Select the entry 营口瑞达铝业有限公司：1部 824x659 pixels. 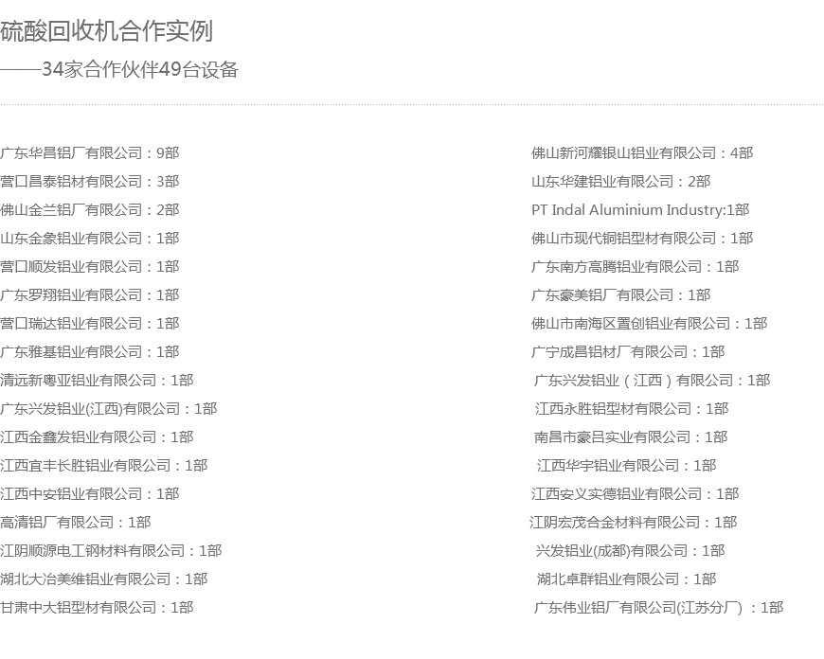[x=90, y=323]
